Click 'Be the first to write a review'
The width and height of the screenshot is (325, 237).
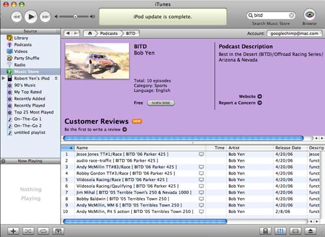[x=96, y=129]
